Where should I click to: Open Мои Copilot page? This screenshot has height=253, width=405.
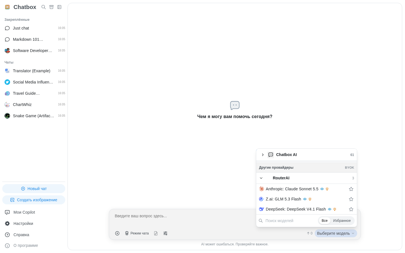(x=34, y=212)
